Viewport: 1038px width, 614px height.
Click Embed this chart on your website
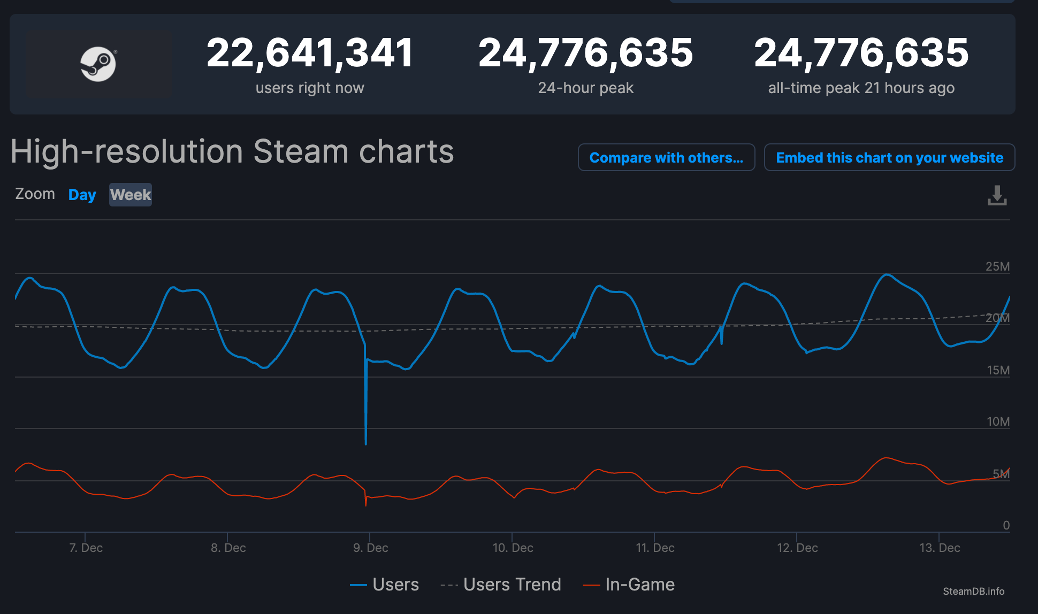889,157
